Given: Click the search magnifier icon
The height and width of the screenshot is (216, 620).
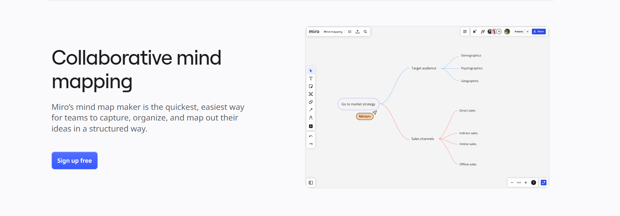Looking at the screenshot, I should pos(365,32).
